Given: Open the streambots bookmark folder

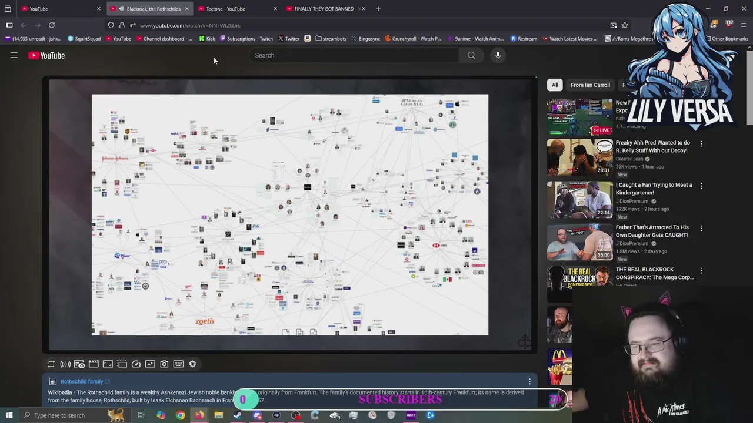Looking at the screenshot, I should click(x=331, y=39).
